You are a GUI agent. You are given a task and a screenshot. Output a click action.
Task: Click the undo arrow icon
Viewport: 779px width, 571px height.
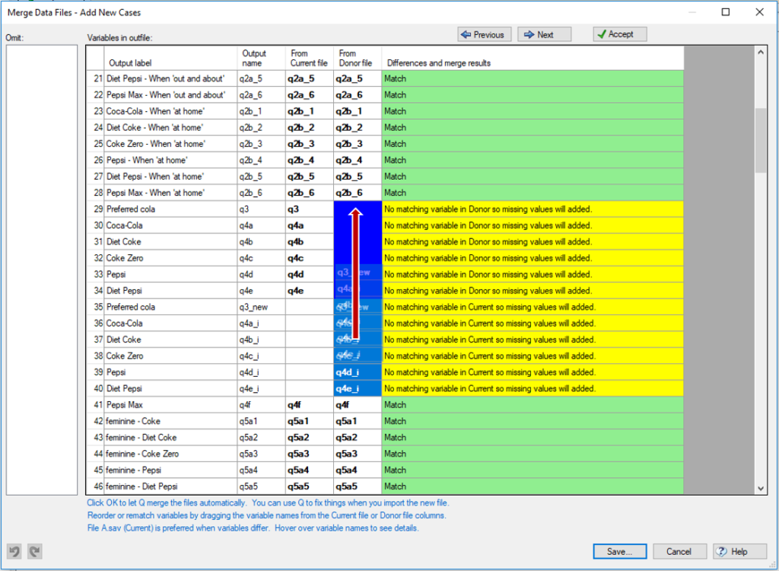[x=14, y=551]
